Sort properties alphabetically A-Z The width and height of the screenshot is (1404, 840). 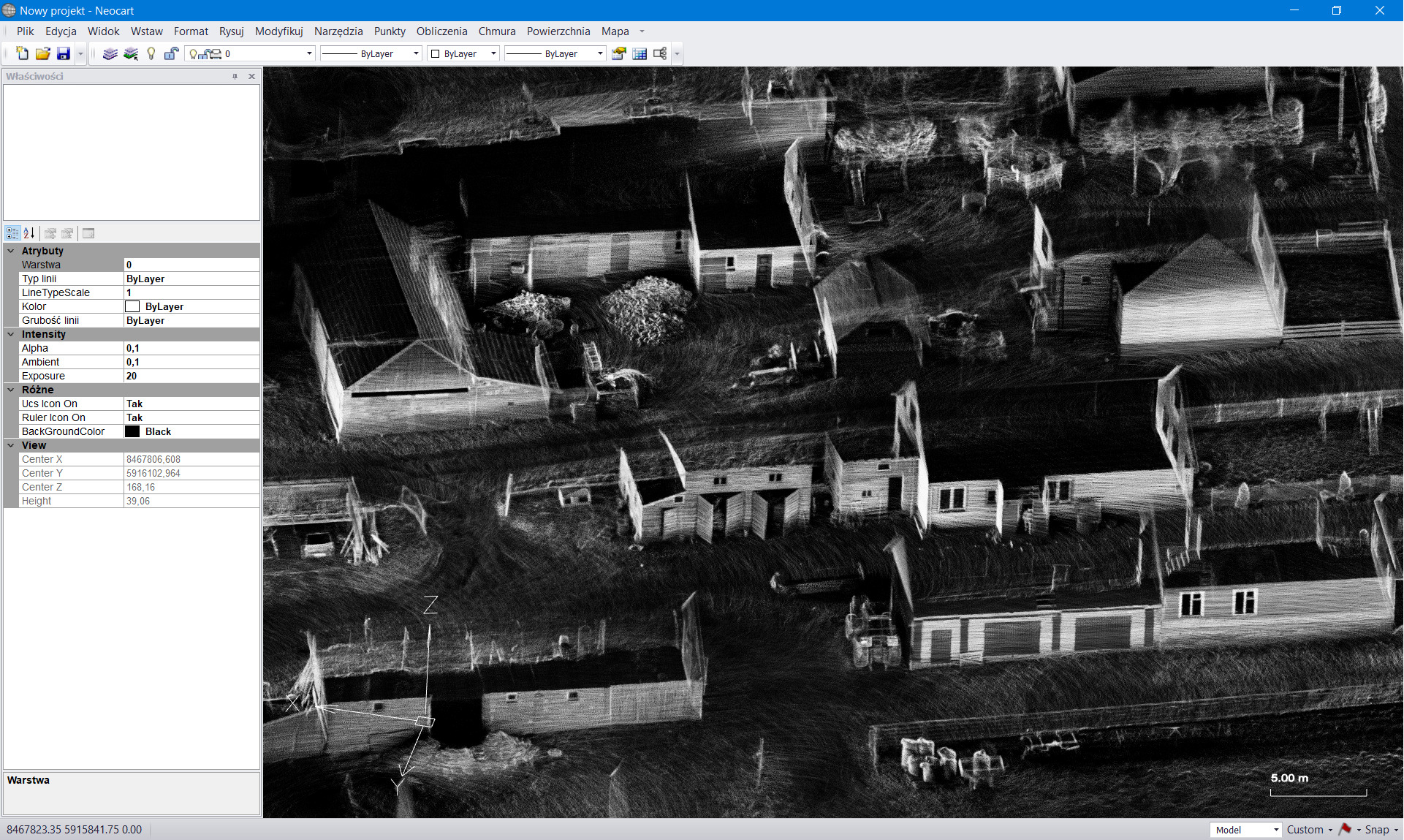coord(29,233)
